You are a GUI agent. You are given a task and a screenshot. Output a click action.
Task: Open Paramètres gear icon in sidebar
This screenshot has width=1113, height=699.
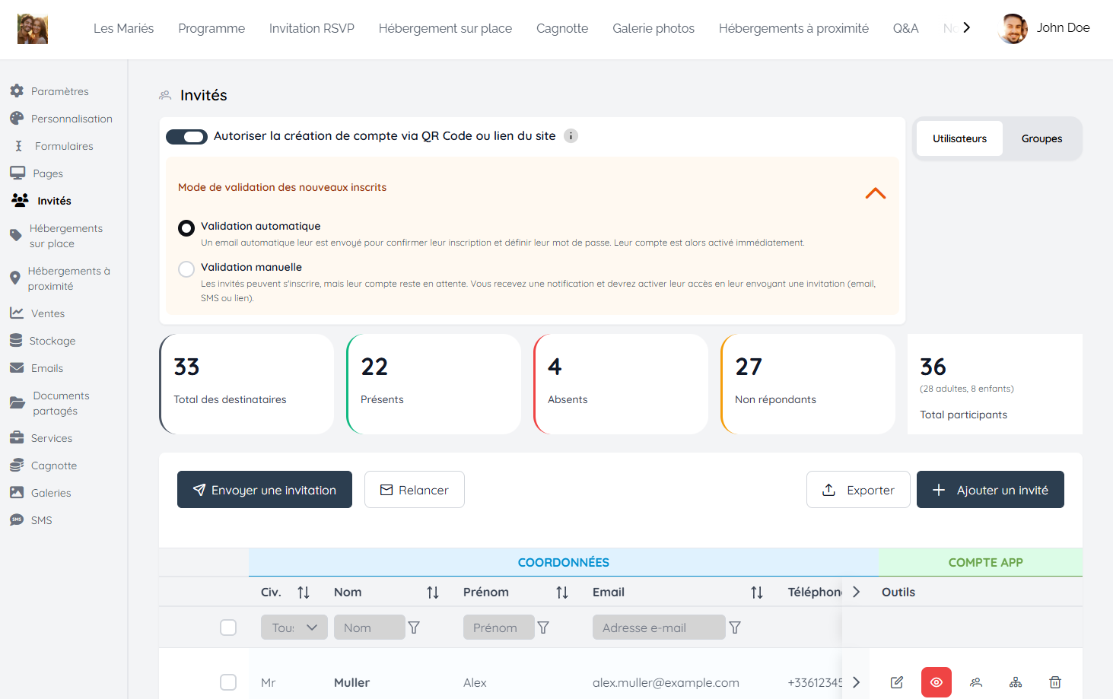pyautogui.click(x=17, y=91)
